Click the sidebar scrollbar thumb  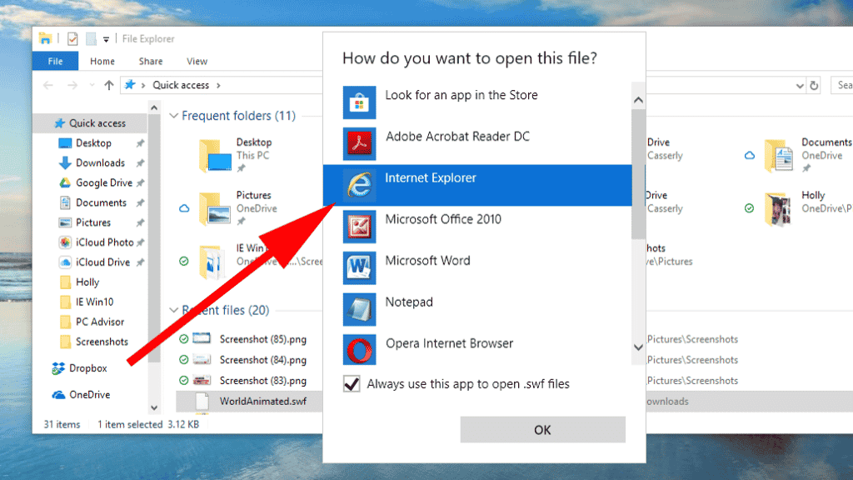click(x=154, y=238)
